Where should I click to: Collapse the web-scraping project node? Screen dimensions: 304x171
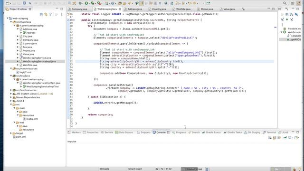8,18
